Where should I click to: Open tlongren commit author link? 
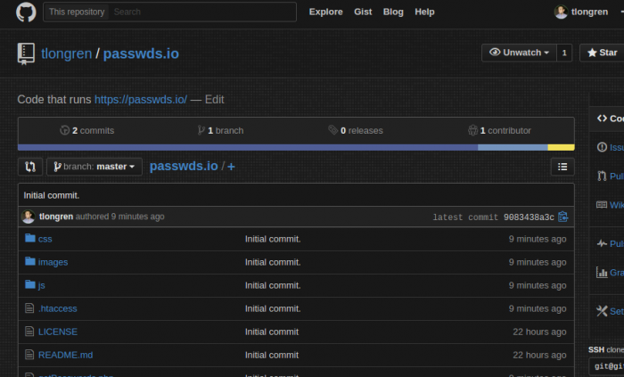click(x=56, y=217)
